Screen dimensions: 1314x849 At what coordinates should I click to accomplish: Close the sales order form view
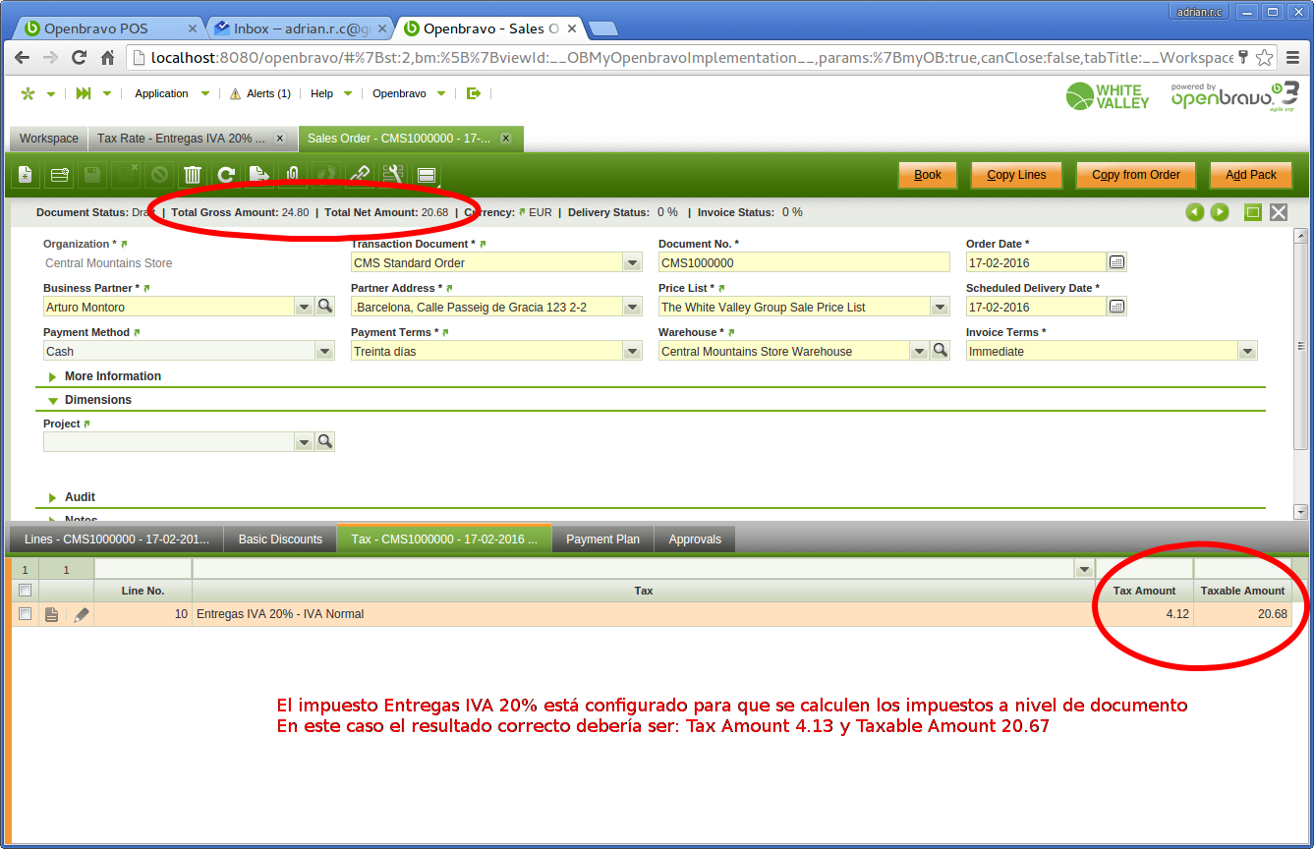(1279, 212)
